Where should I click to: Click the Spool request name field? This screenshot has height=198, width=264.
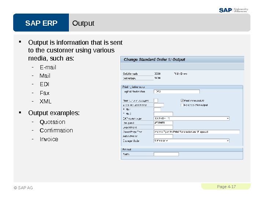(x=158, y=105)
